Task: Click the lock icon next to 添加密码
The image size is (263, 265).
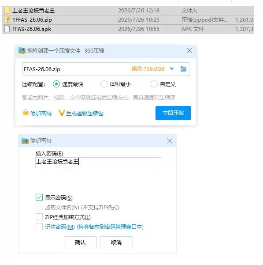Action: pyautogui.click(x=26, y=112)
